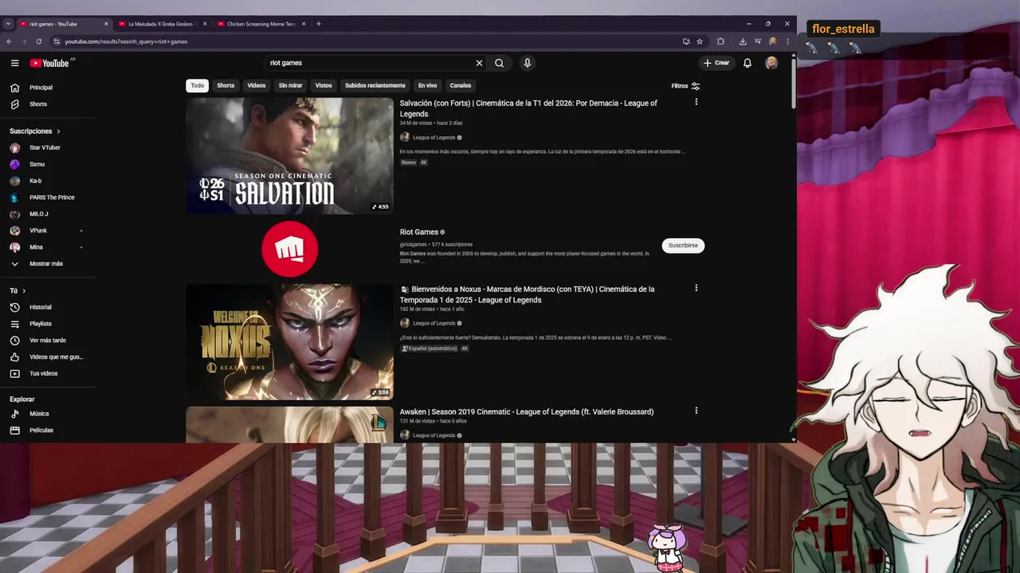Open more options for Awaken video

[x=696, y=411]
